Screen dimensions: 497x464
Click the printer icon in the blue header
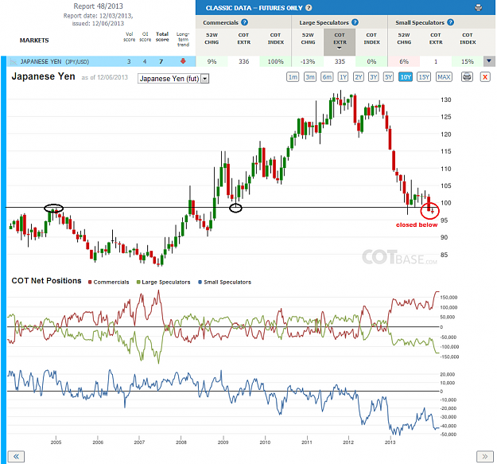coord(478,8)
